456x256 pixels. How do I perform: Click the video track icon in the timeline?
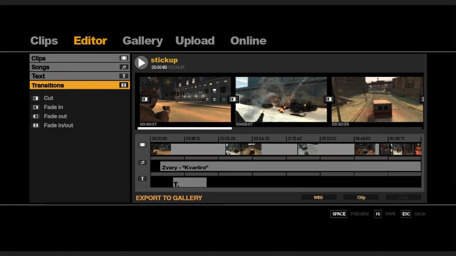pyautogui.click(x=142, y=144)
